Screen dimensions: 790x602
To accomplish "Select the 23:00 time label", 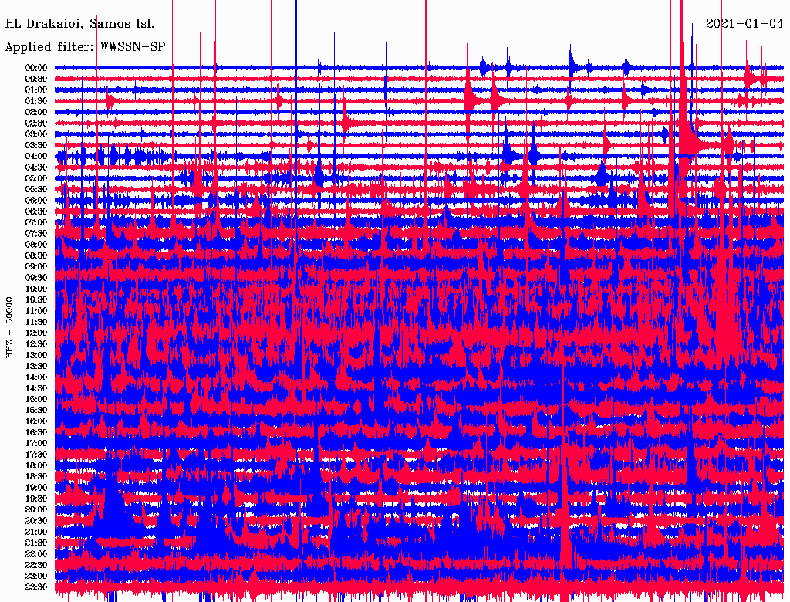I will pyautogui.click(x=35, y=576).
